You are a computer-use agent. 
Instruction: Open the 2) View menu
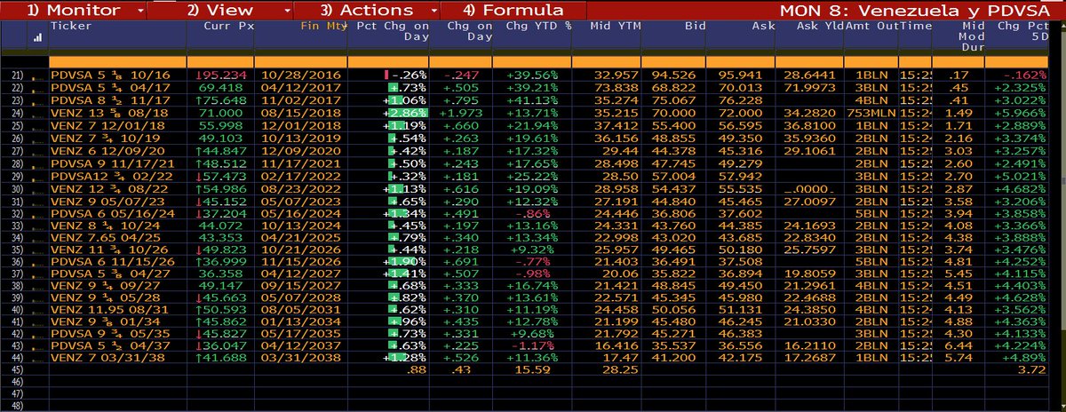click(219, 11)
